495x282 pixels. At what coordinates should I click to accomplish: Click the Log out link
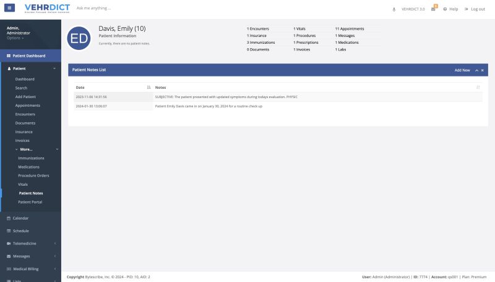coord(475,9)
